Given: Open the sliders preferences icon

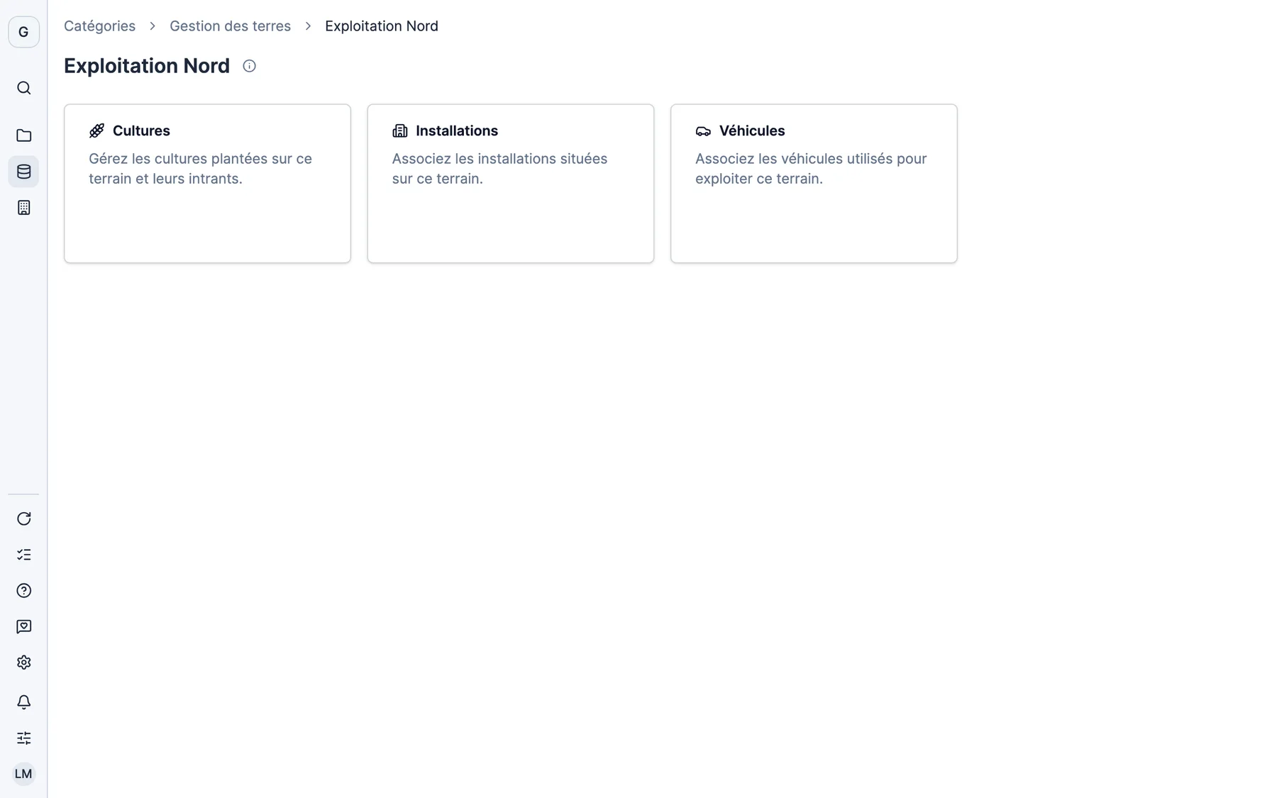Looking at the screenshot, I should point(23,738).
